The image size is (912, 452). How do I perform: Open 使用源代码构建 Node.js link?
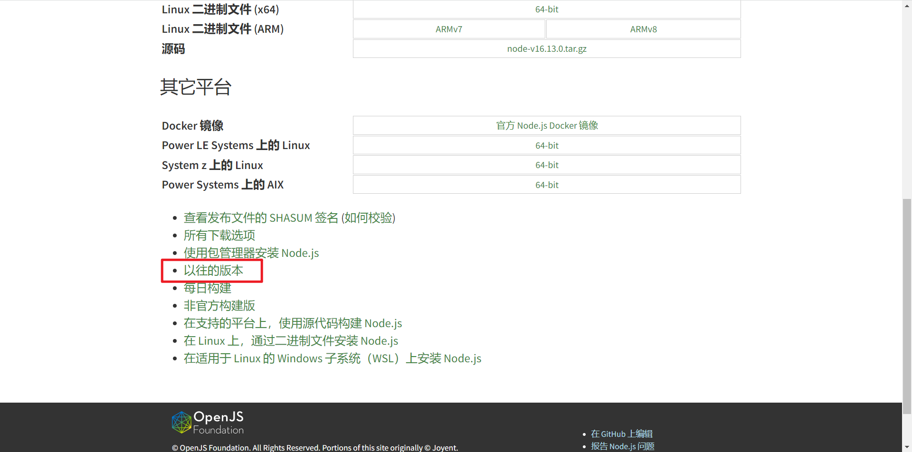coord(293,323)
